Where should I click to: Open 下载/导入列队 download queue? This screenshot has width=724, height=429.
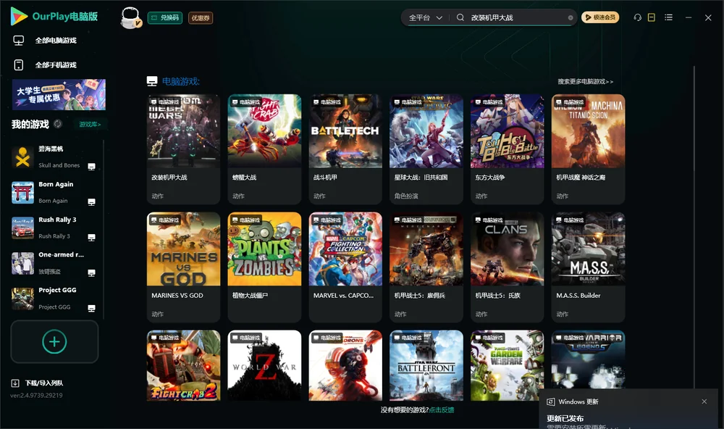(38, 383)
